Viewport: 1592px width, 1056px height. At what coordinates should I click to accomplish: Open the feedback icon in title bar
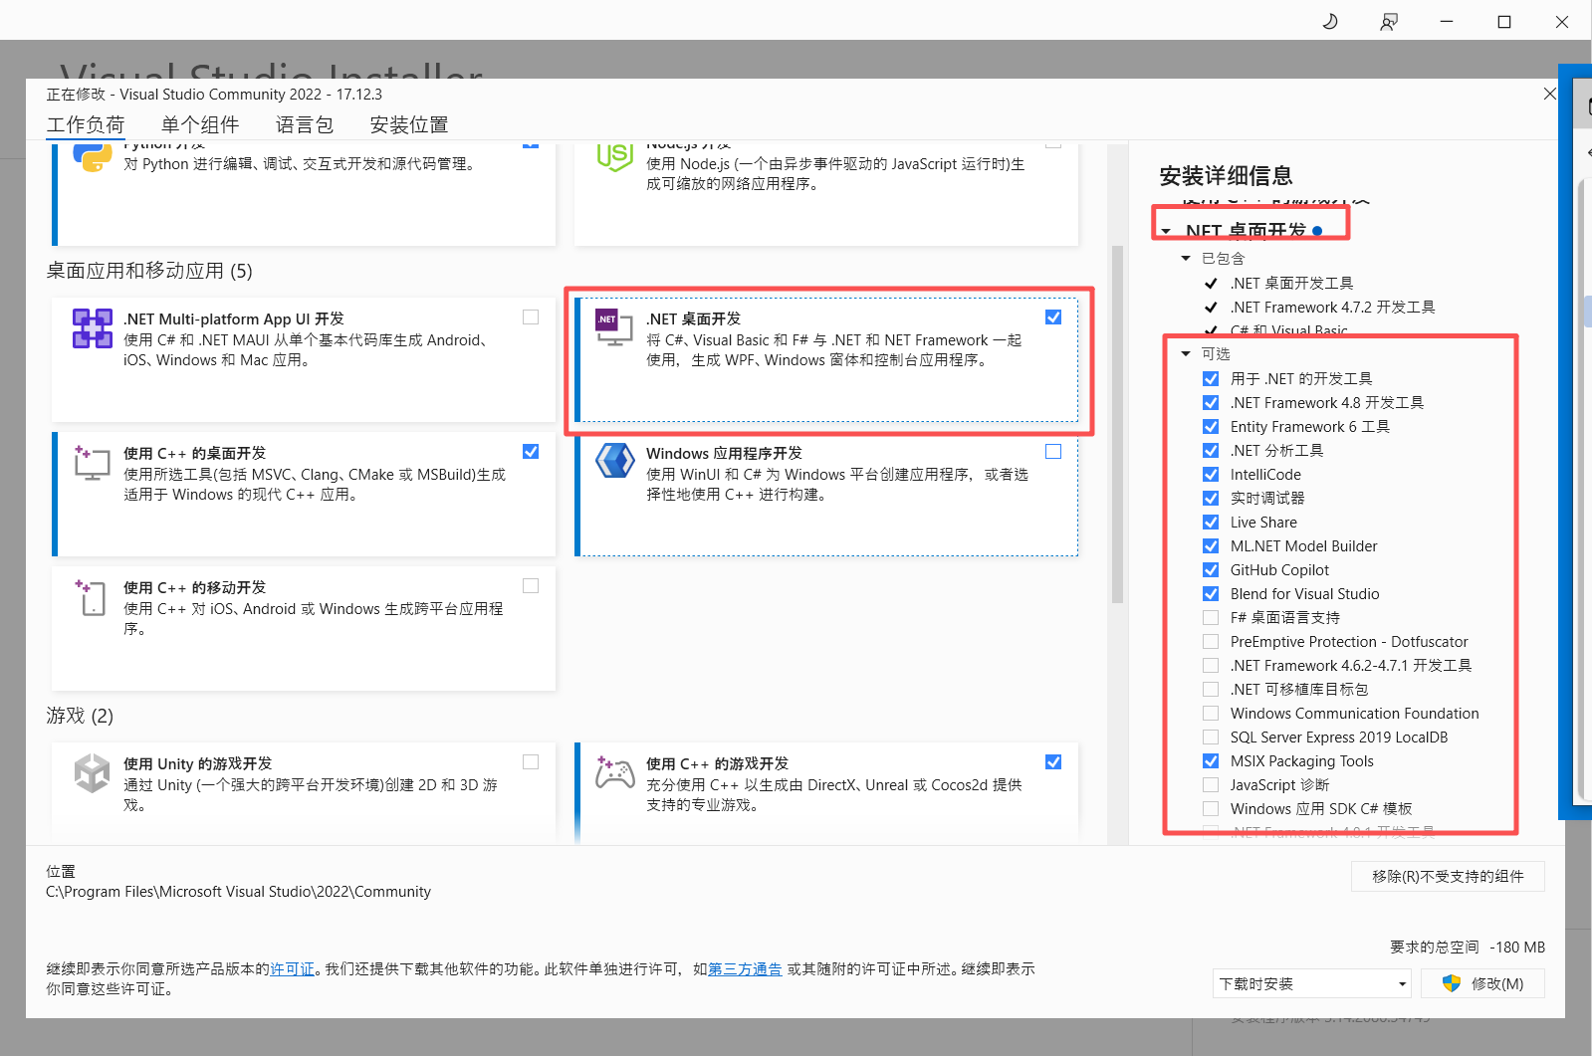(1388, 21)
